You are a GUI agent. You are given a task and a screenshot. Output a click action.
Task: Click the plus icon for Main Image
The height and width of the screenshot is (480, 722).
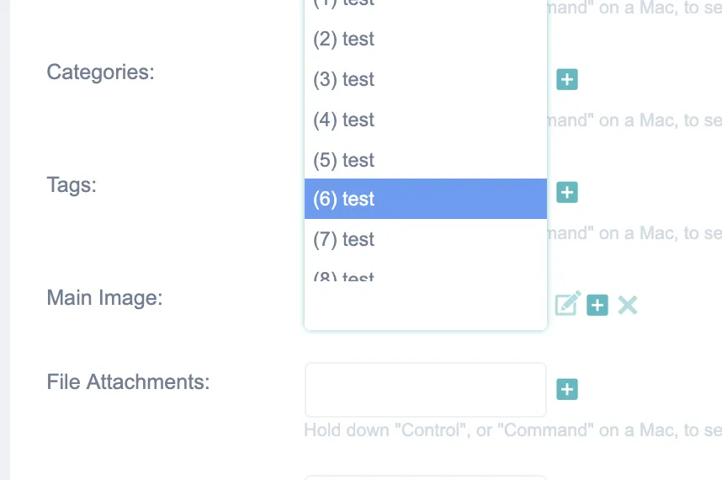click(x=597, y=305)
